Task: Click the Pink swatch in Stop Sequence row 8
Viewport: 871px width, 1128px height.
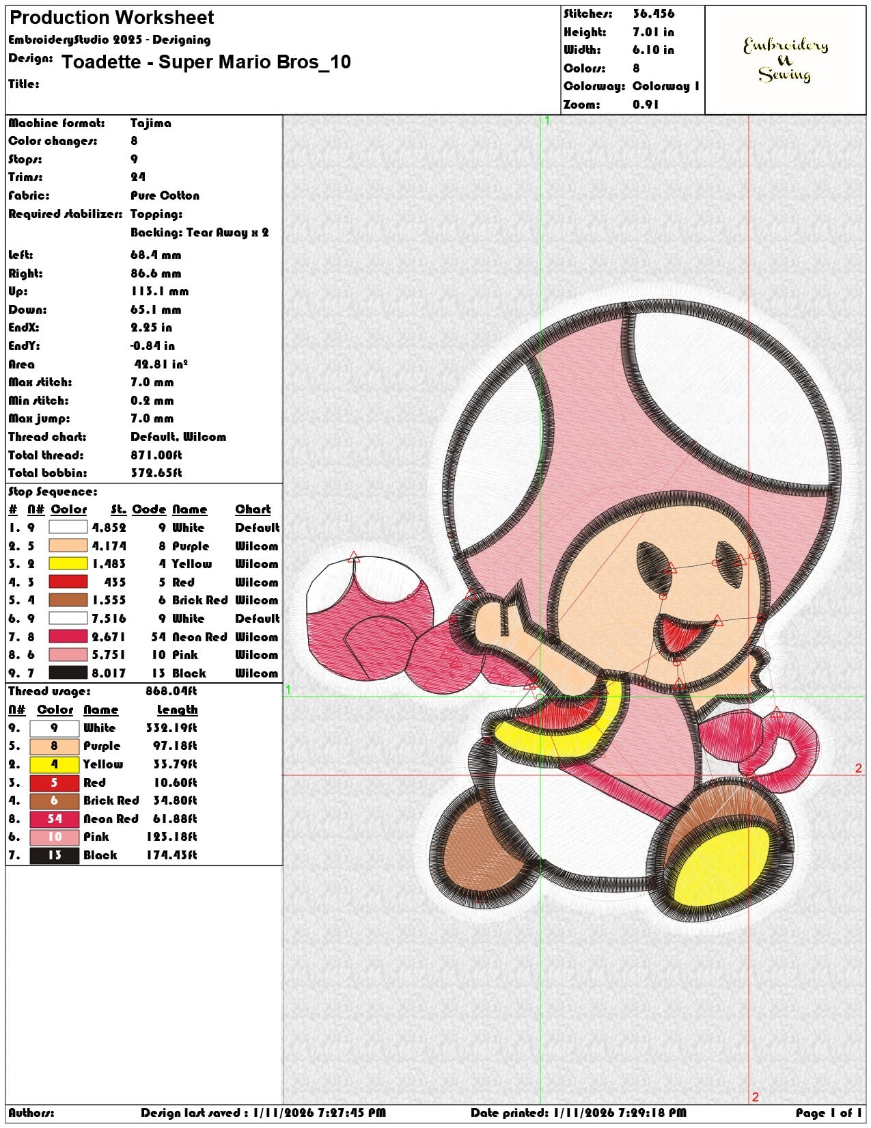Action: tap(68, 655)
